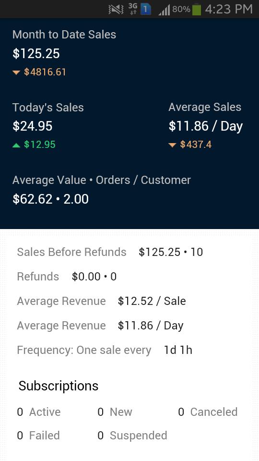
Task: Tap the Subscriptions section header
Action: 59,386
